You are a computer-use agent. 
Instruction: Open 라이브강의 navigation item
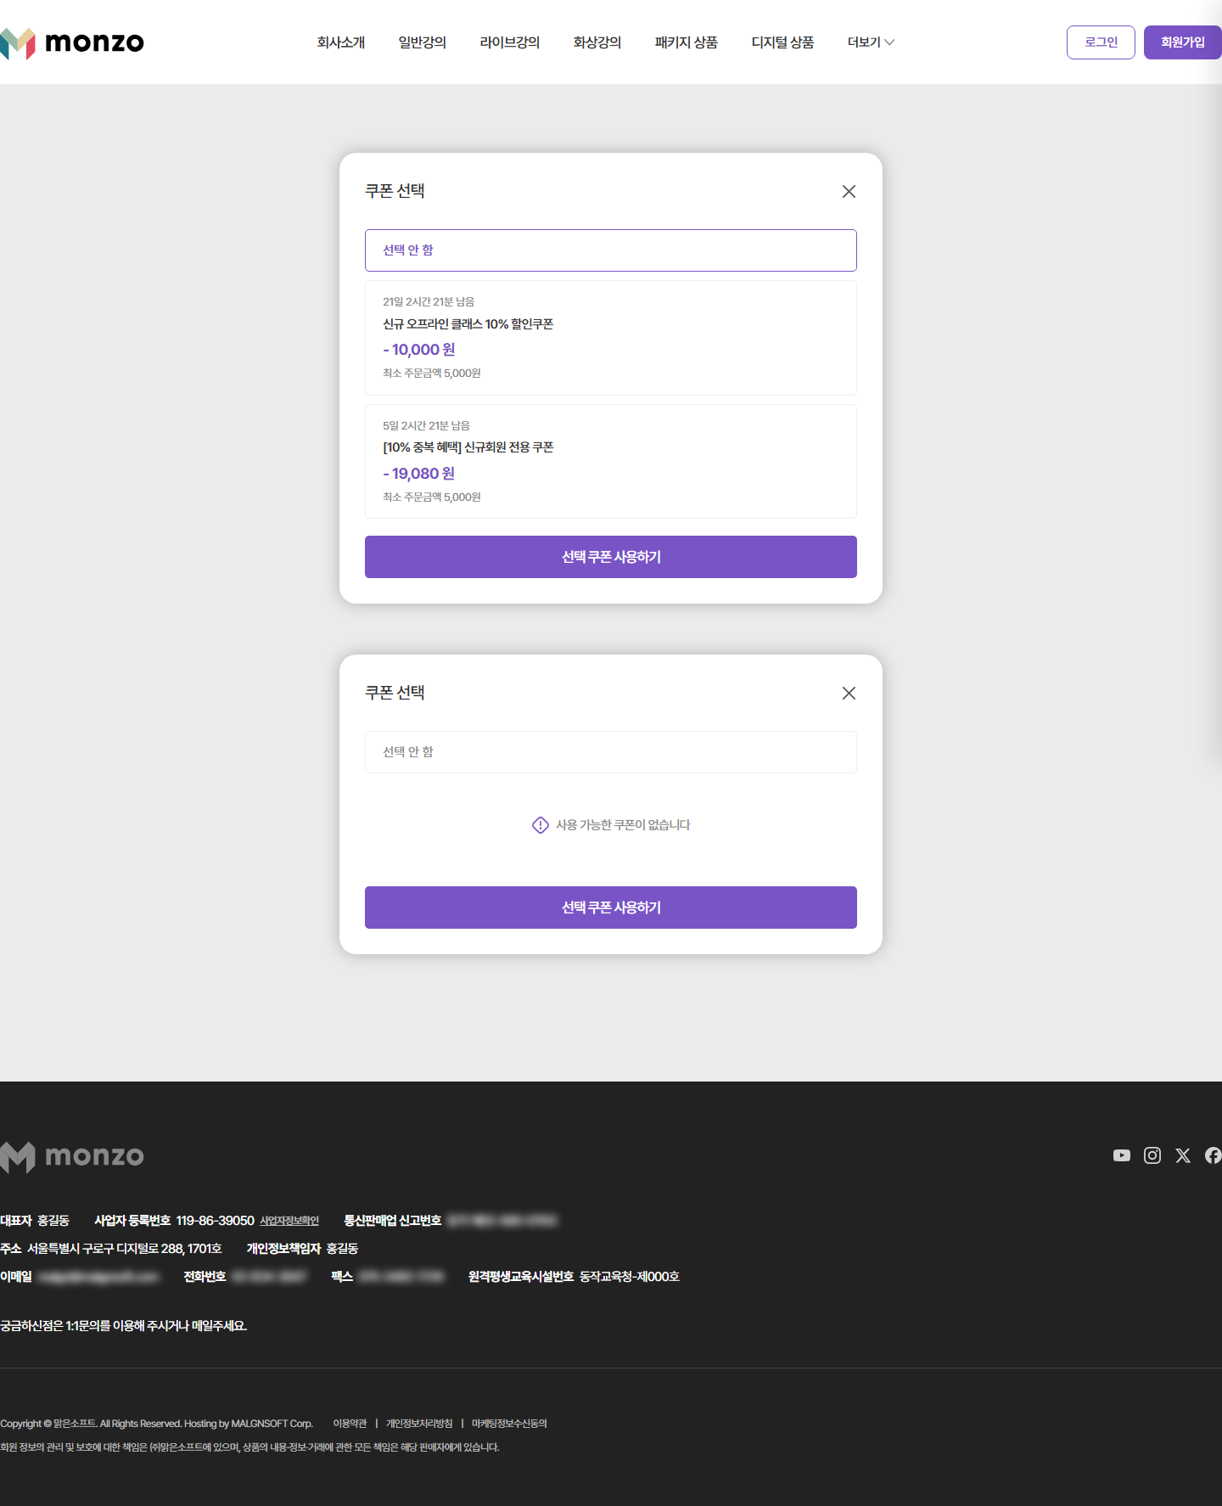510,42
